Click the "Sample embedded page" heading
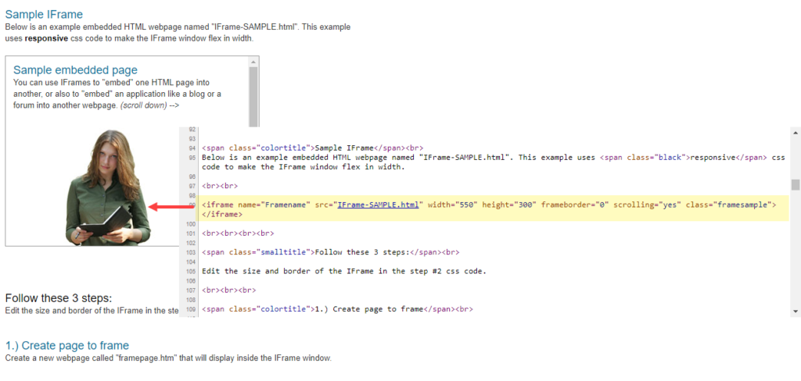Screen dimensions: 801x381 [x=76, y=69]
